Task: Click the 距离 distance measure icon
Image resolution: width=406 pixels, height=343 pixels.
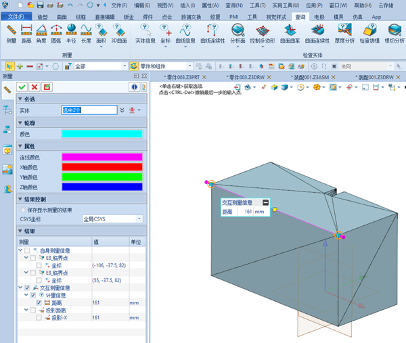Action: [26, 34]
